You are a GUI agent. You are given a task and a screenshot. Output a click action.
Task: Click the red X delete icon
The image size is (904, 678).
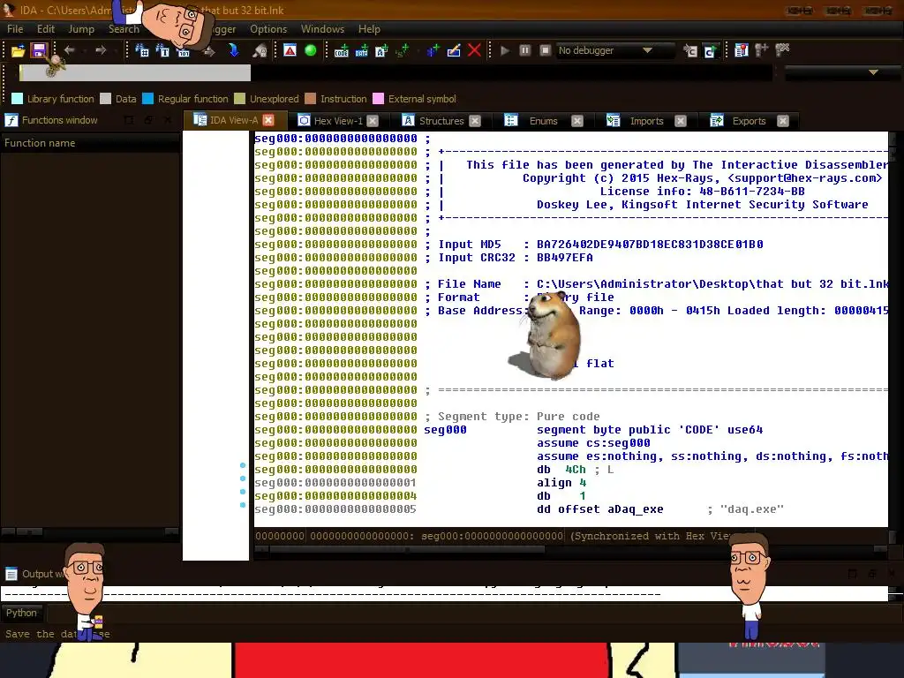(474, 50)
